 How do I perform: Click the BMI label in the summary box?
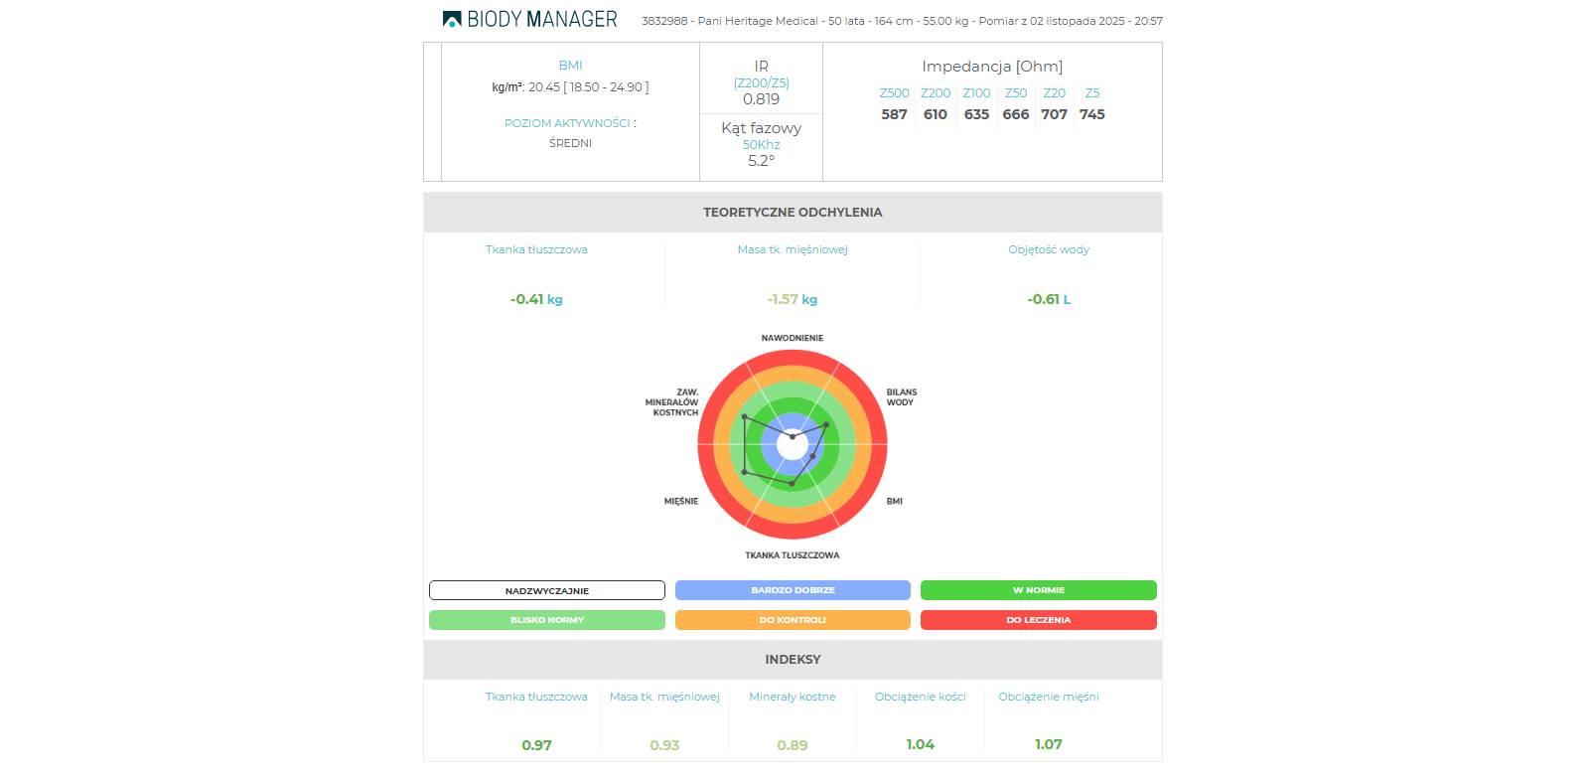click(570, 66)
